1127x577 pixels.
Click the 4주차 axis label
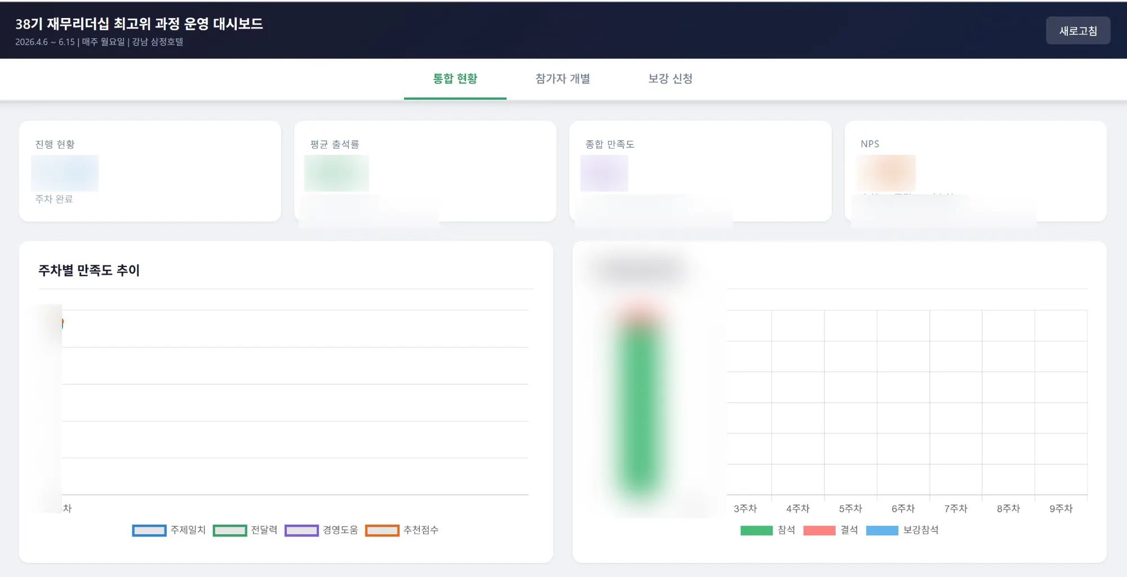click(x=798, y=508)
